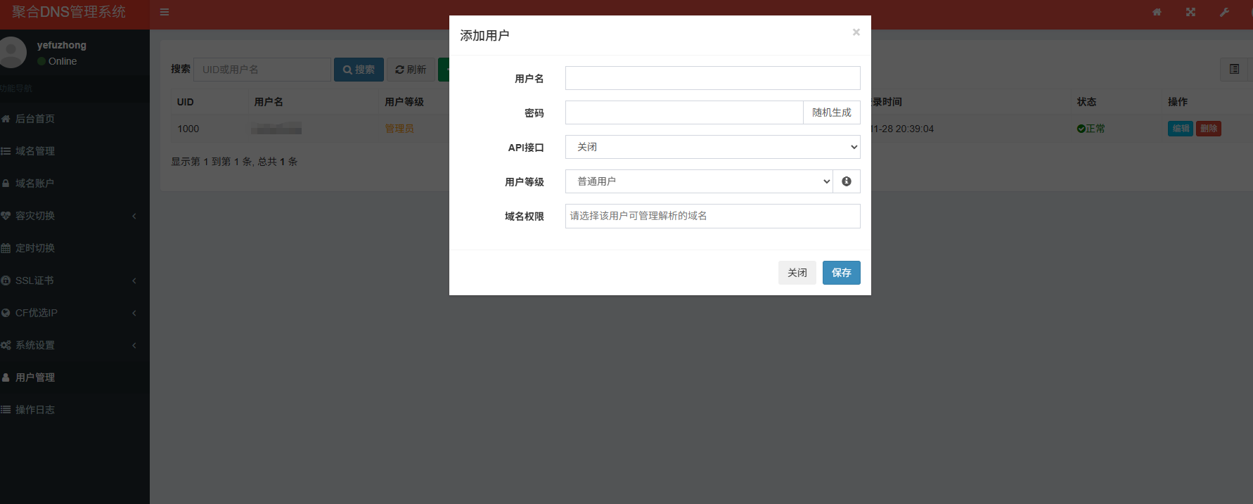The height and width of the screenshot is (504, 1253).
Task: Open the 用户等级 dropdown
Action: coord(699,181)
